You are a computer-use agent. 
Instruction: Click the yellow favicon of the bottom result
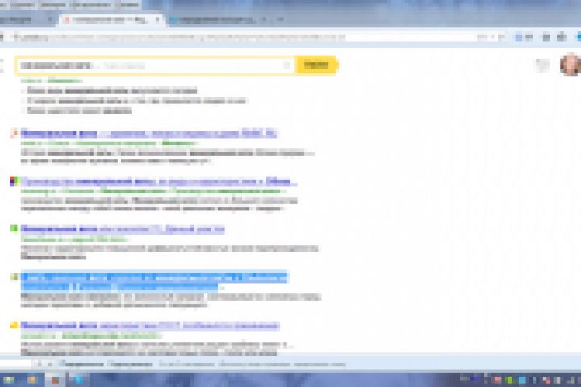click(x=14, y=325)
